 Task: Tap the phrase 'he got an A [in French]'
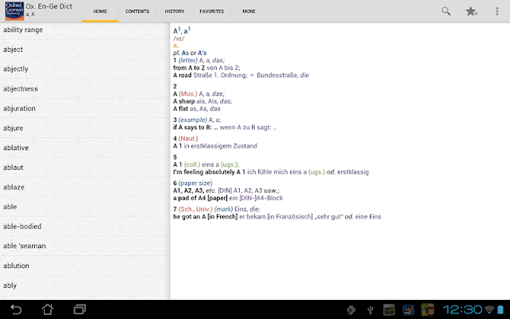[x=206, y=216]
